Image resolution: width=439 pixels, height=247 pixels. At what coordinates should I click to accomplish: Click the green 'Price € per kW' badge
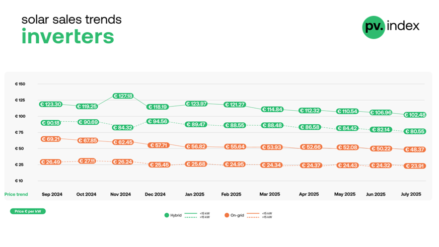tap(28, 211)
